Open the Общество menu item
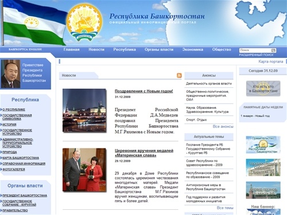The width and height of the screenshot is (287, 215). click(222, 49)
